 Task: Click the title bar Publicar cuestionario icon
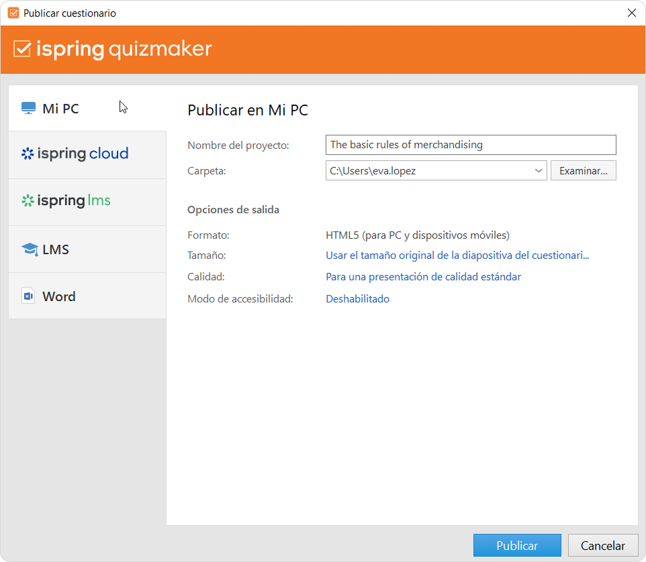13,13
